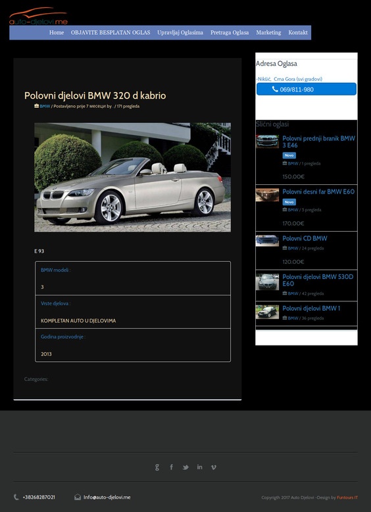Click thumbnail of Polovni djelovi BMW 1
Viewport: 371px width, 512px height.
(267, 312)
